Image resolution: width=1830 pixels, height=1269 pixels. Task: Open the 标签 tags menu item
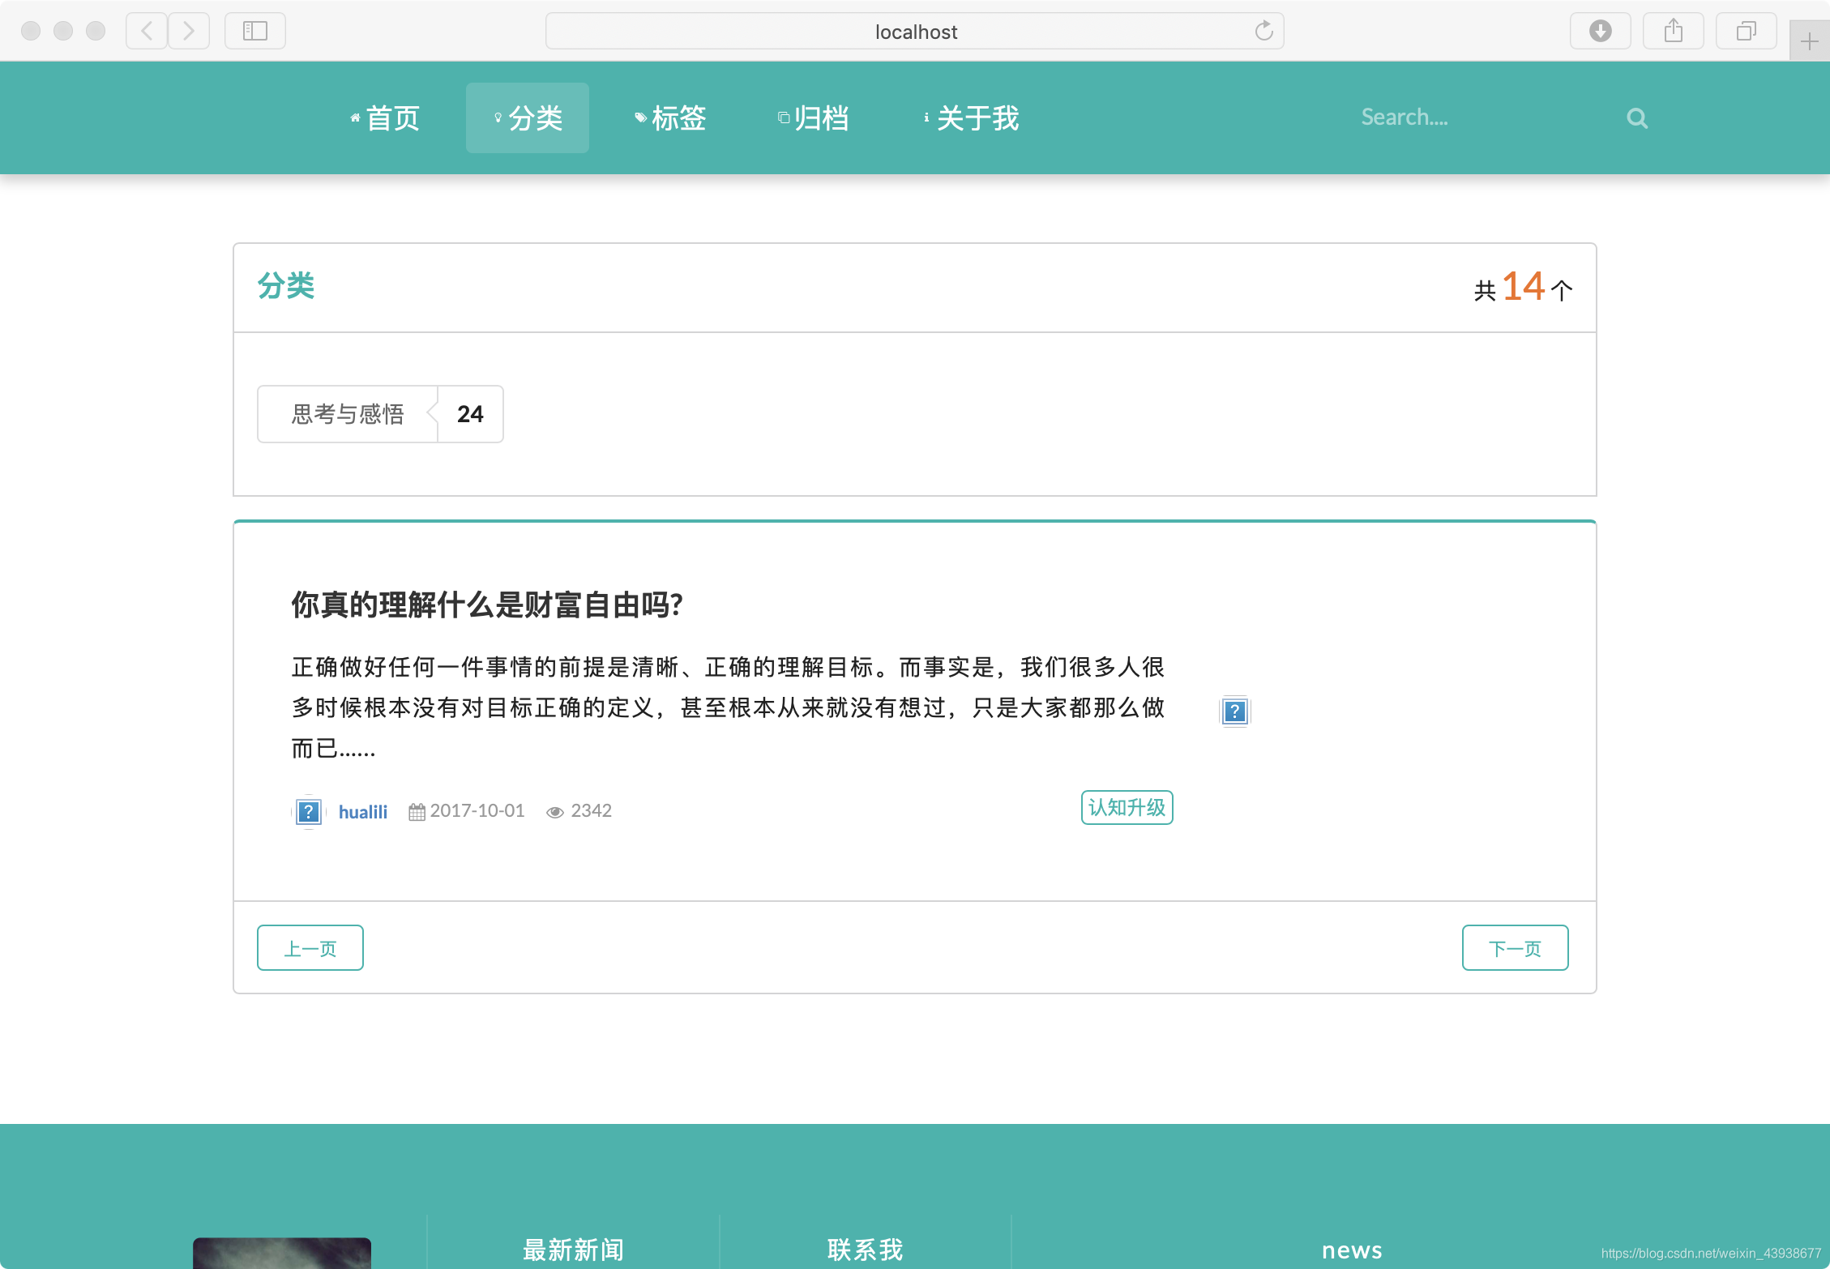pos(670,118)
